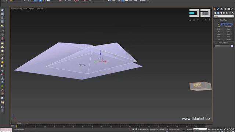235x132 pixels.
Task: Step to the previous frame
Action: (x=212, y=129)
